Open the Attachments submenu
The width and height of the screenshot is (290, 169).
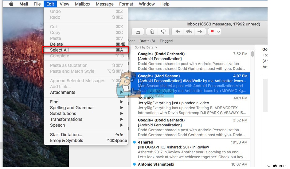(86, 92)
